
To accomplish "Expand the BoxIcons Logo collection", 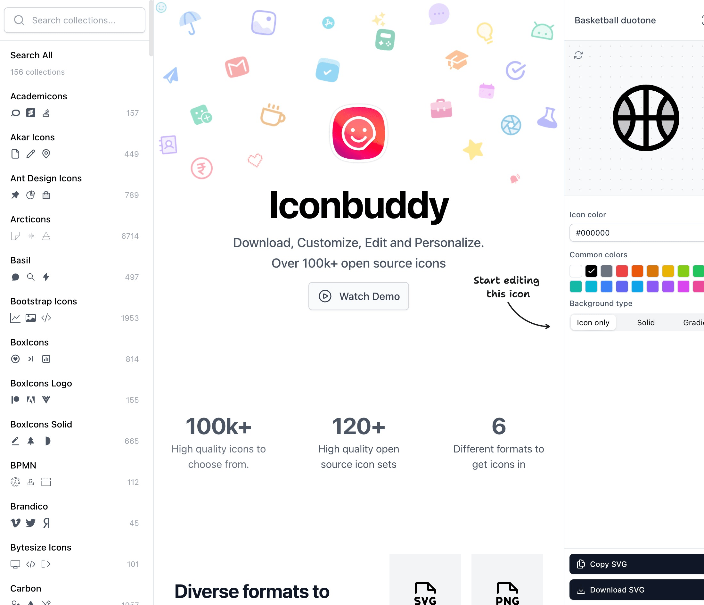I will click(x=41, y=383).
